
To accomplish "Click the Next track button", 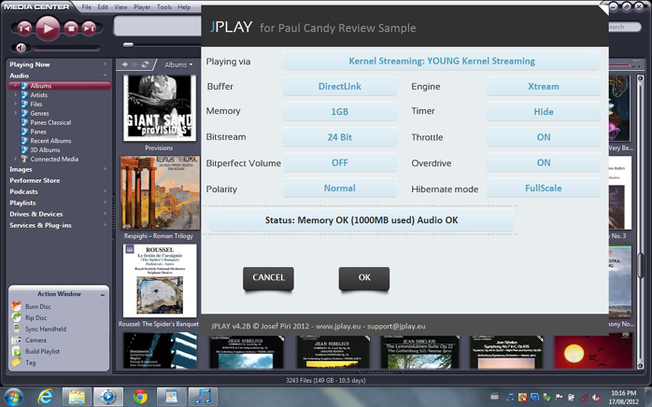I will (89, 28).
